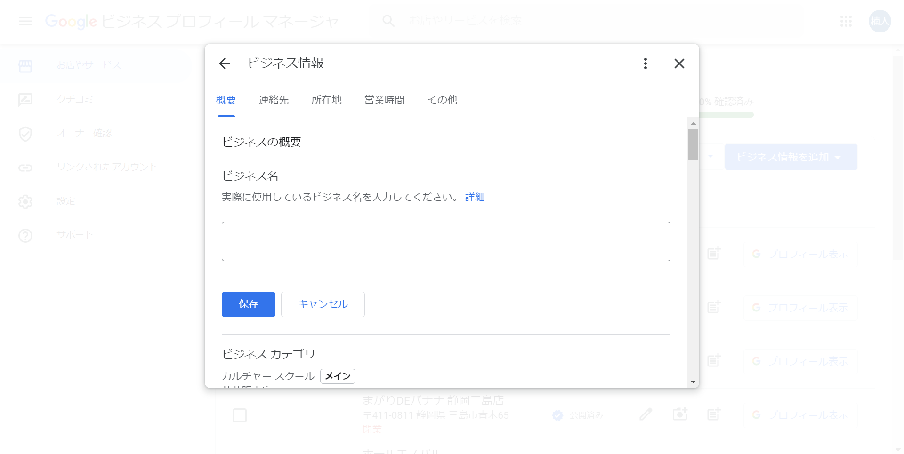Click the link chain icon in sidebar
The image size is (904, 454).
tap(25, 168)
